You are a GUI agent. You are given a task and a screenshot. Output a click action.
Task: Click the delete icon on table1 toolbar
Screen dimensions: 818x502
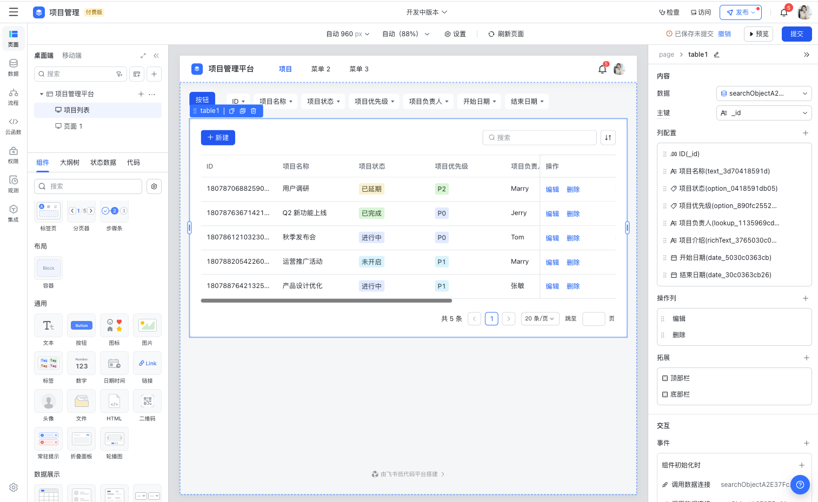pos(253,111)
